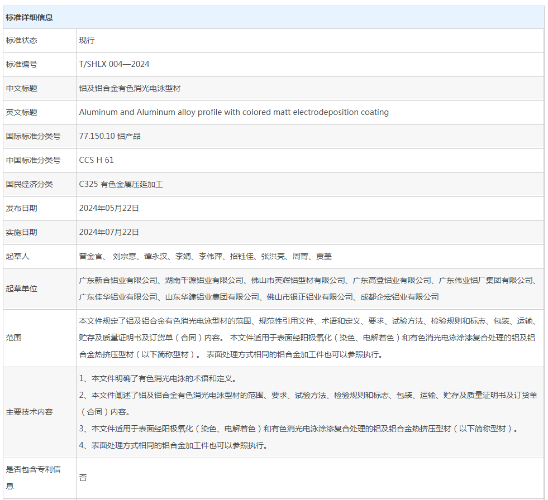Click the date 2024年07月22日
This screenshot has width=548, height=500.
pos(109,233)
